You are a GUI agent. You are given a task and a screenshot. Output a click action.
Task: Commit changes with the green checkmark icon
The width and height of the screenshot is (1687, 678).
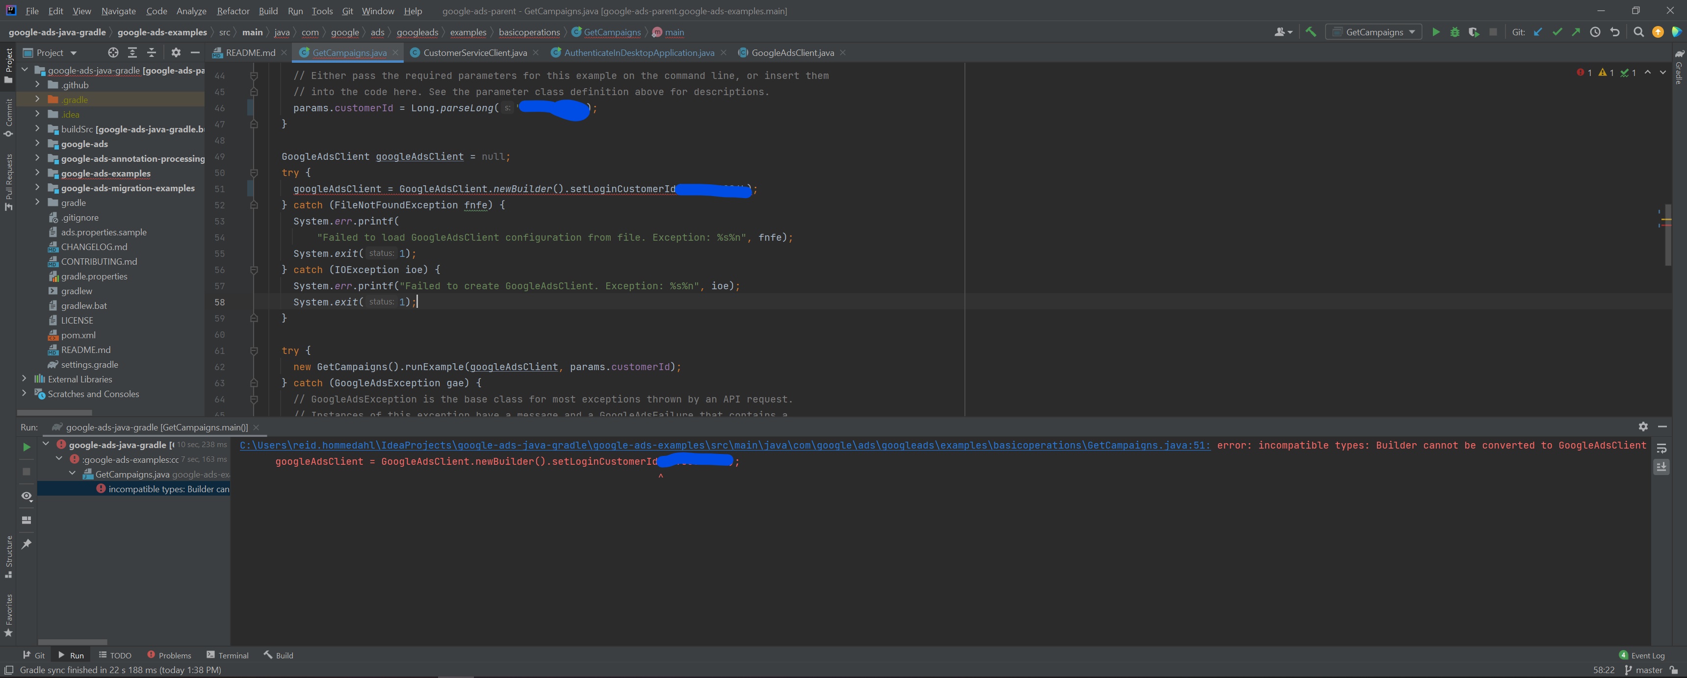[x=1558, y=31]
